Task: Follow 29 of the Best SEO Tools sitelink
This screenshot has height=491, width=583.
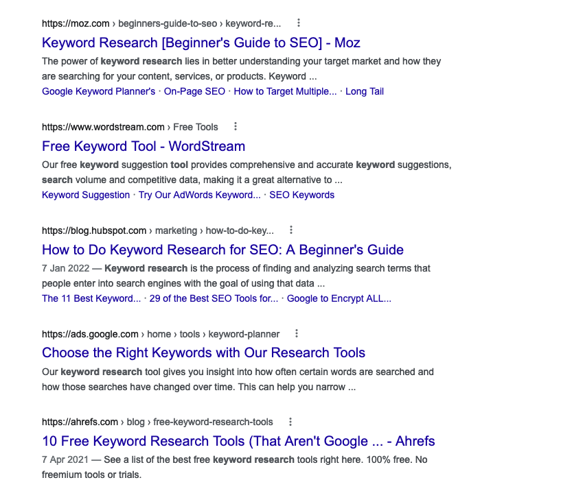Action: 214,298
